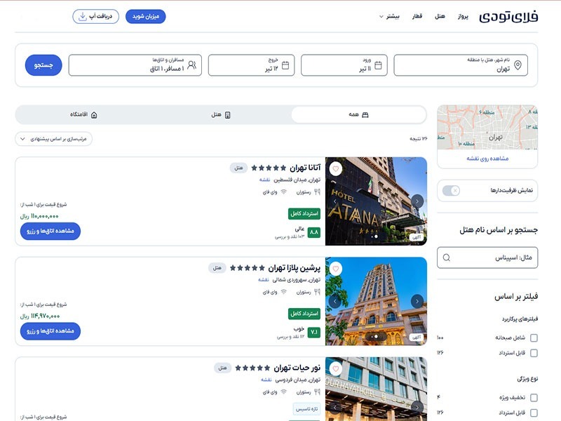Check قابل استرداد under نوع ویژگی

[534, 413]
